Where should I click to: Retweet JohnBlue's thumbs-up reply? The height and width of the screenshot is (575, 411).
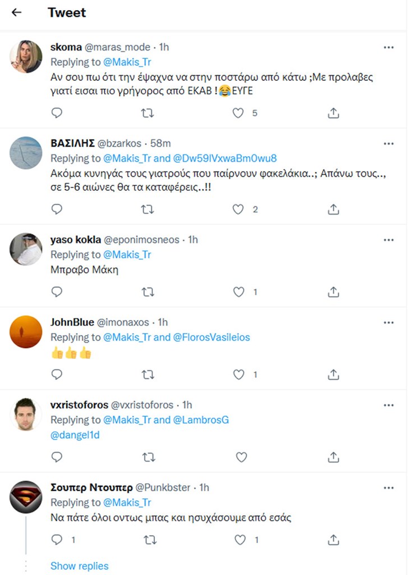point(149,375)
